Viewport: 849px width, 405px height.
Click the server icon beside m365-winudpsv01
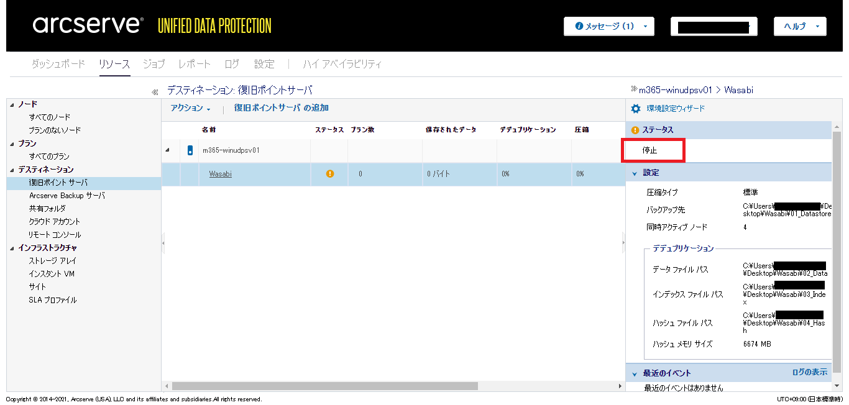[x=190, y=150]
